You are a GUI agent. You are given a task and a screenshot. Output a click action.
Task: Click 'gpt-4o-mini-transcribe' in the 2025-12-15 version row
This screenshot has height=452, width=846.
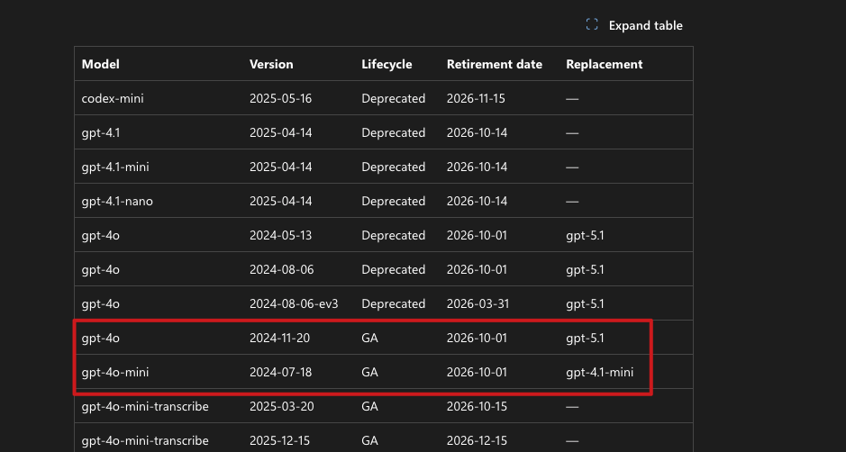(x=145, y=440)
